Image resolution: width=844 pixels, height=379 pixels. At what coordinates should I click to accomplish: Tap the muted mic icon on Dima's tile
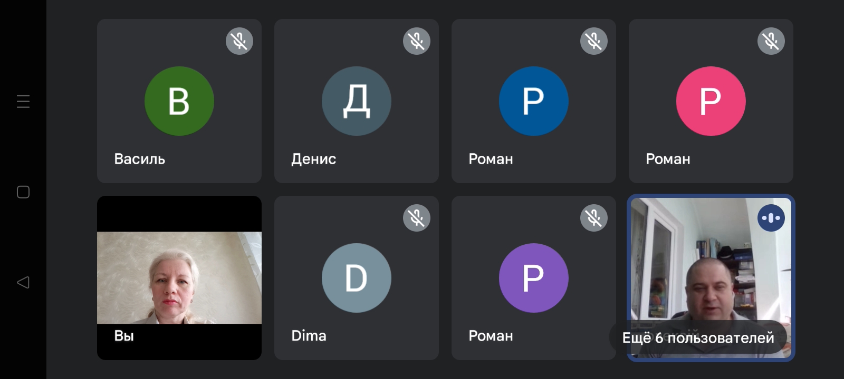point(417,218)
